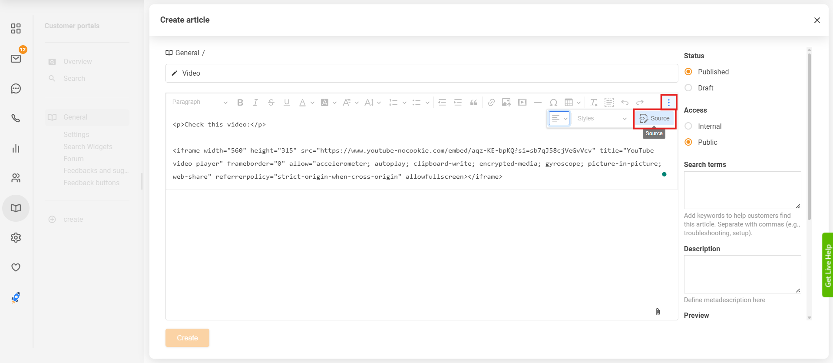Click into the Search terms text box

point(742,190)
